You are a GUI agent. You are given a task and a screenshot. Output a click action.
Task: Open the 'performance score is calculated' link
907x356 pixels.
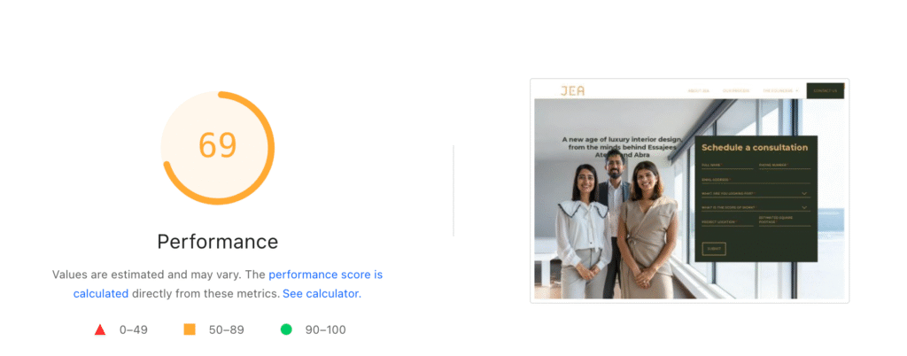[325, 275]
